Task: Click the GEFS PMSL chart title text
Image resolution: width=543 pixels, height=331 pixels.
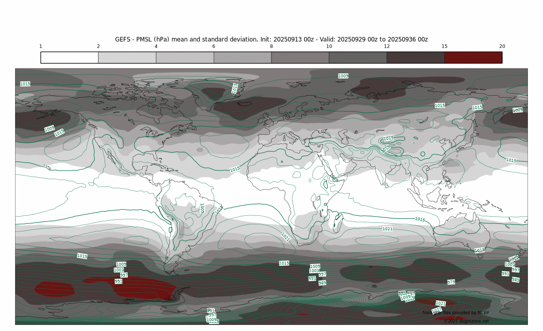Action: (x=271, y=39)
